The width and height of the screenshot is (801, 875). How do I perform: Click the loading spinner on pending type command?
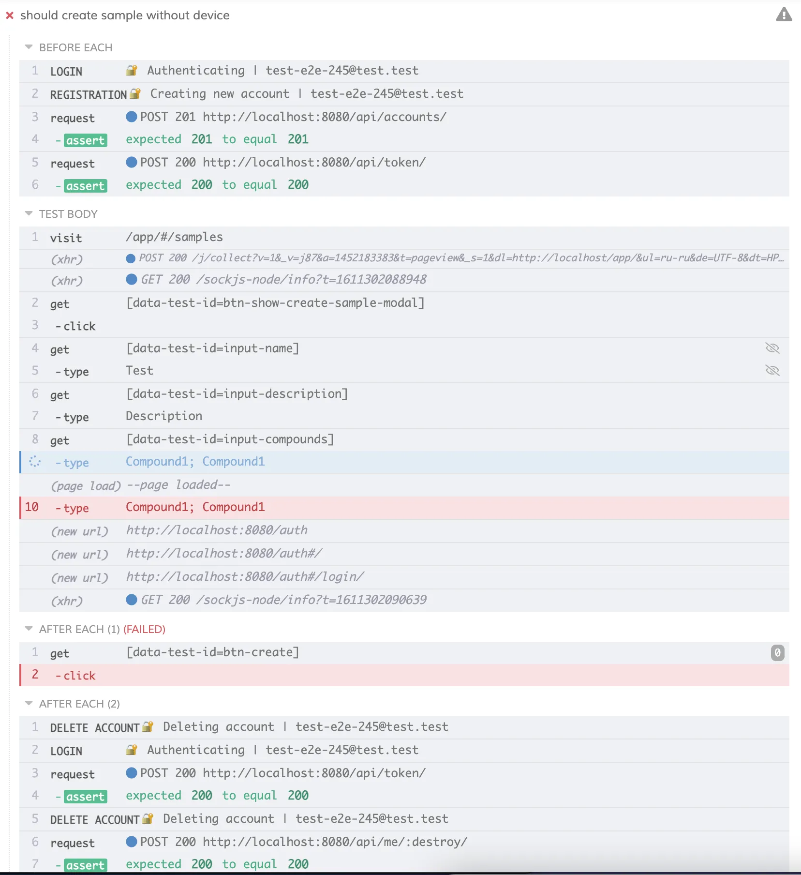tap(35, 462)
